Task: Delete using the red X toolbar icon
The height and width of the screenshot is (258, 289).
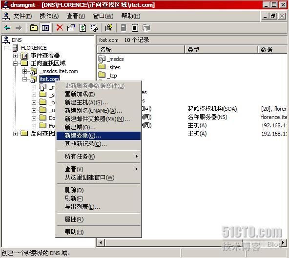Action: pos(60,28)
